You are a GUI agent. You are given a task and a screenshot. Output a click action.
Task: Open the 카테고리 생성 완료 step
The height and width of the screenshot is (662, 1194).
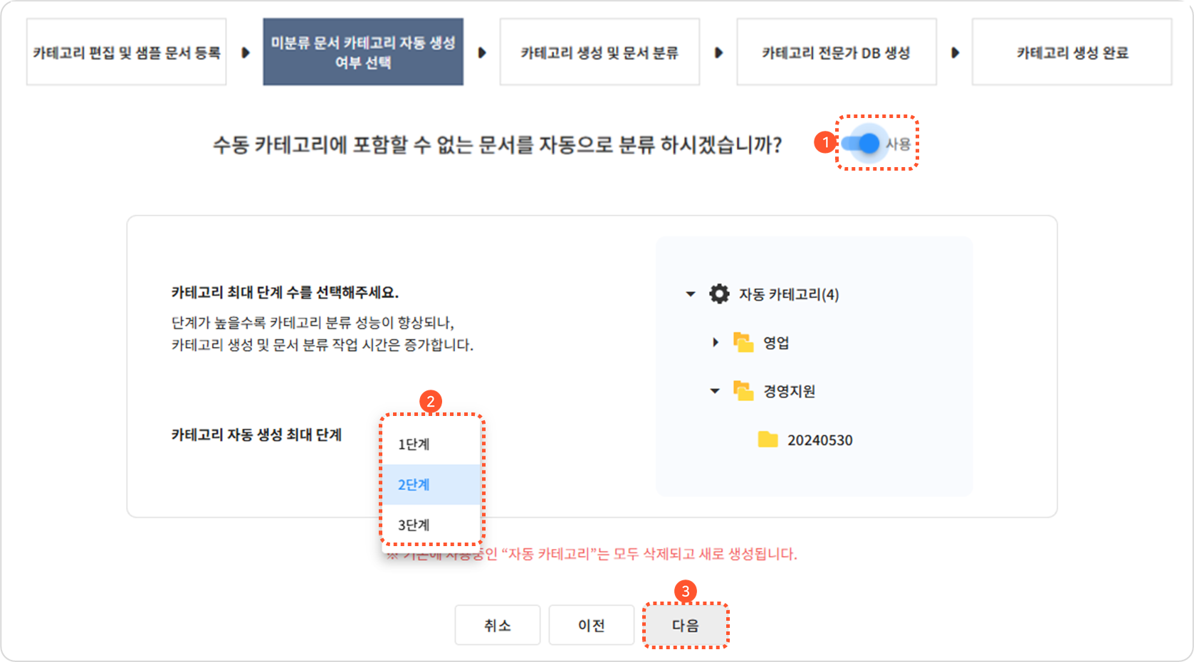click(x=1072, y=53)
